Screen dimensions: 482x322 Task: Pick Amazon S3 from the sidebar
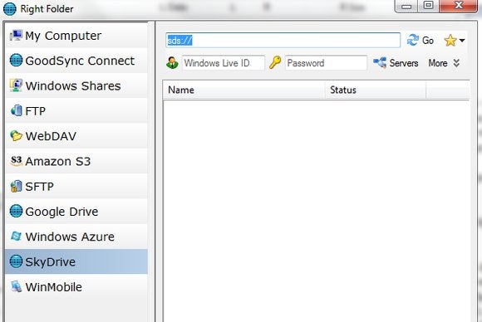point(76,161)
